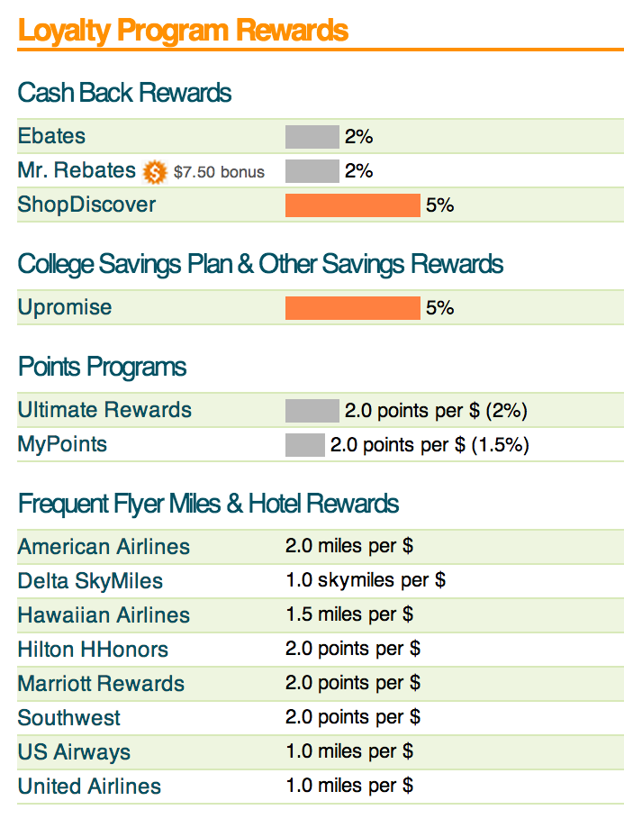This screenshot has height=837, width=624.
Task: Click the orange ShopDiscover 5% bar
Action: [353, 205]
